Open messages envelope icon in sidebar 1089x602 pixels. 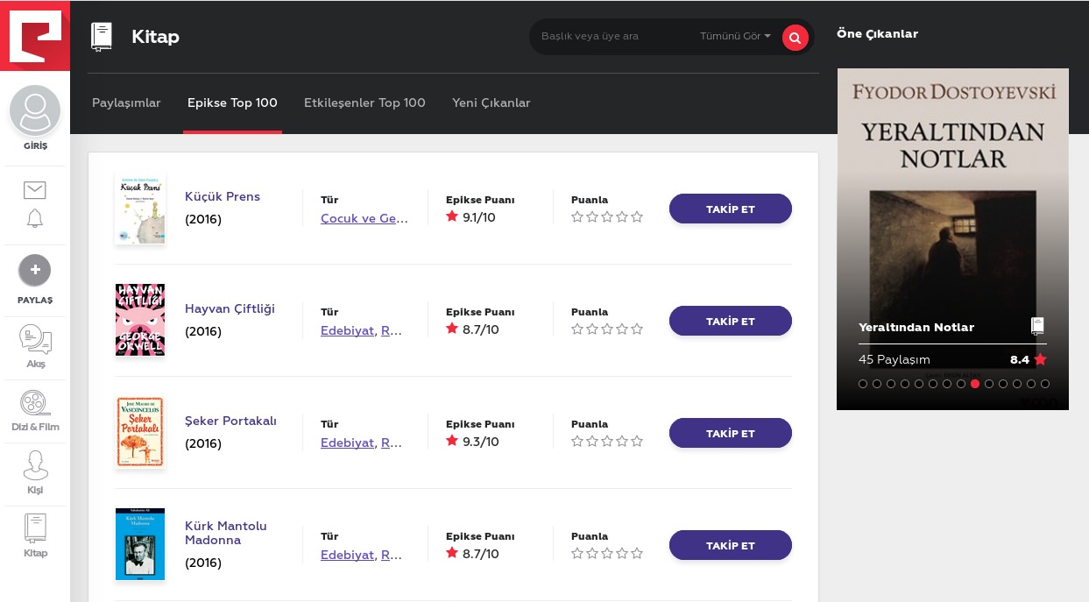[35, 190]
